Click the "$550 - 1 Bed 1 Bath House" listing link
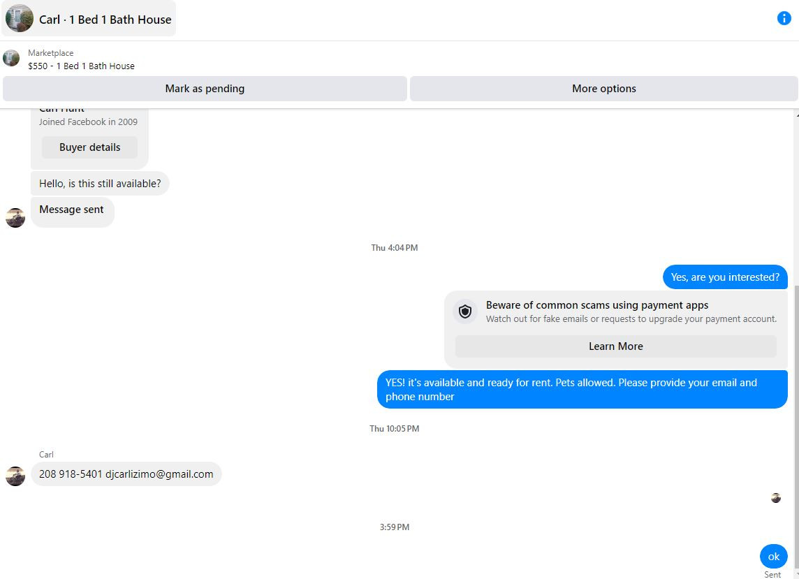This screenshot has width=799, height=579. click(81, 66)
